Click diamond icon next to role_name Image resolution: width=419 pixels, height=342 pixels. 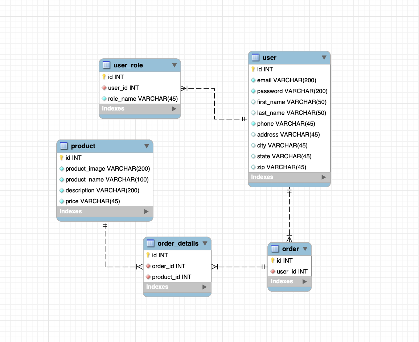[104, 99]
